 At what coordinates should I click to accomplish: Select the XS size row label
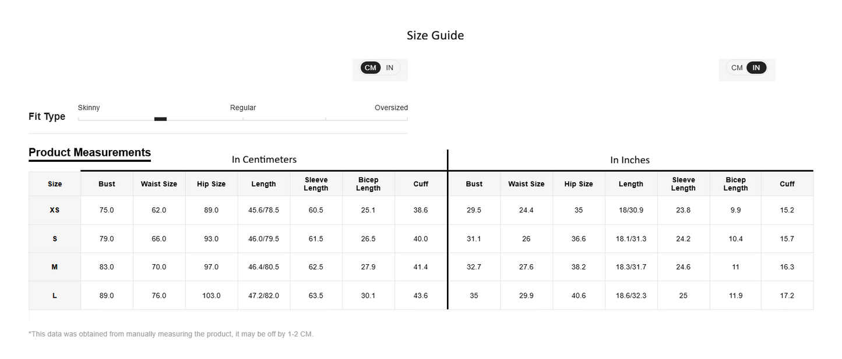(x=55, y=210)
